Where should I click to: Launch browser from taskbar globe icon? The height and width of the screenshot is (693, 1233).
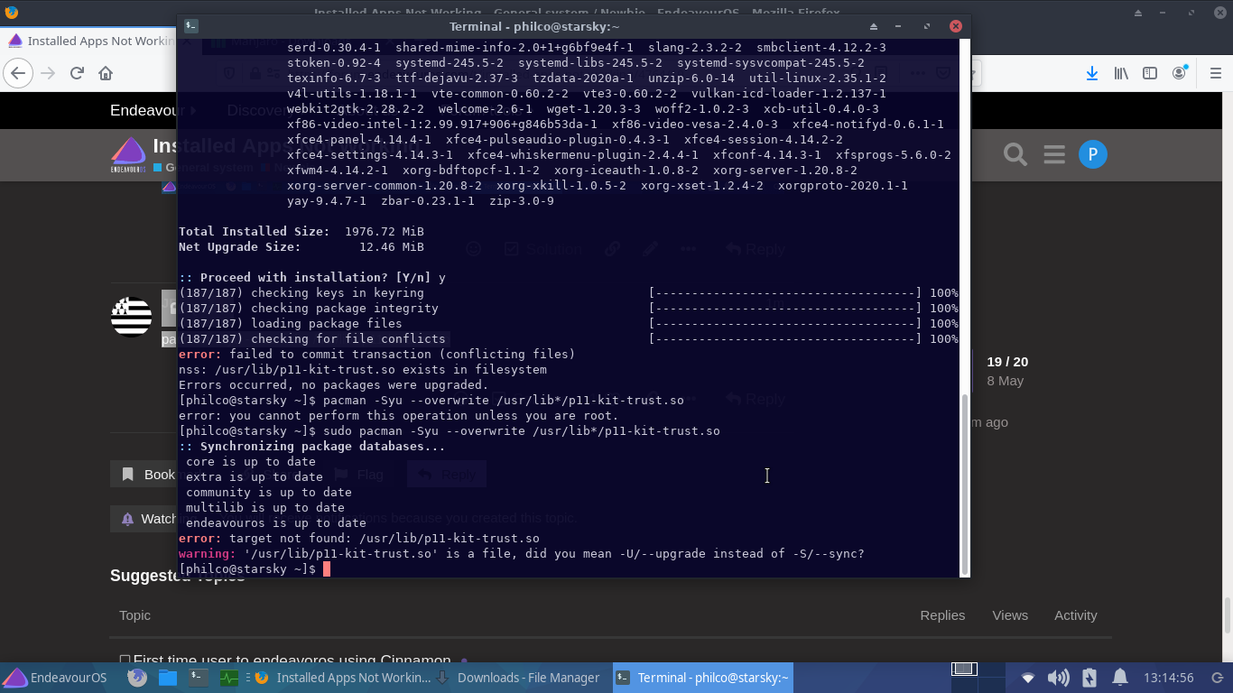click(137, 678)
